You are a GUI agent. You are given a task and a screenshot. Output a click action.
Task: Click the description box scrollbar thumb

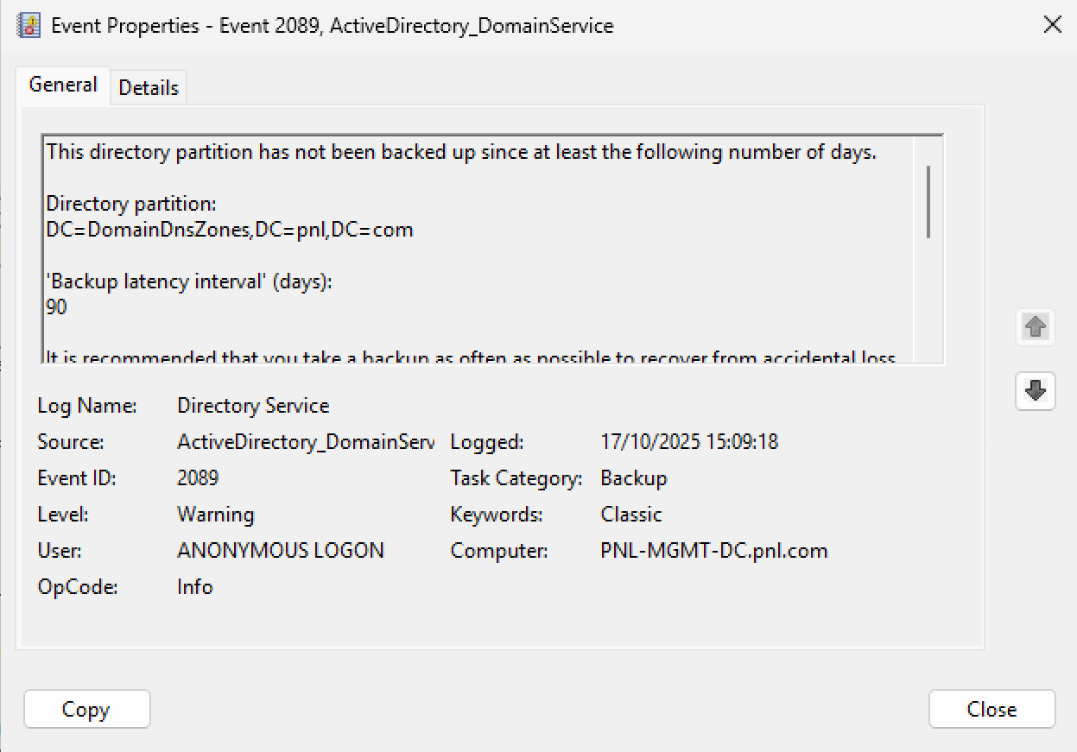(928, 201)
